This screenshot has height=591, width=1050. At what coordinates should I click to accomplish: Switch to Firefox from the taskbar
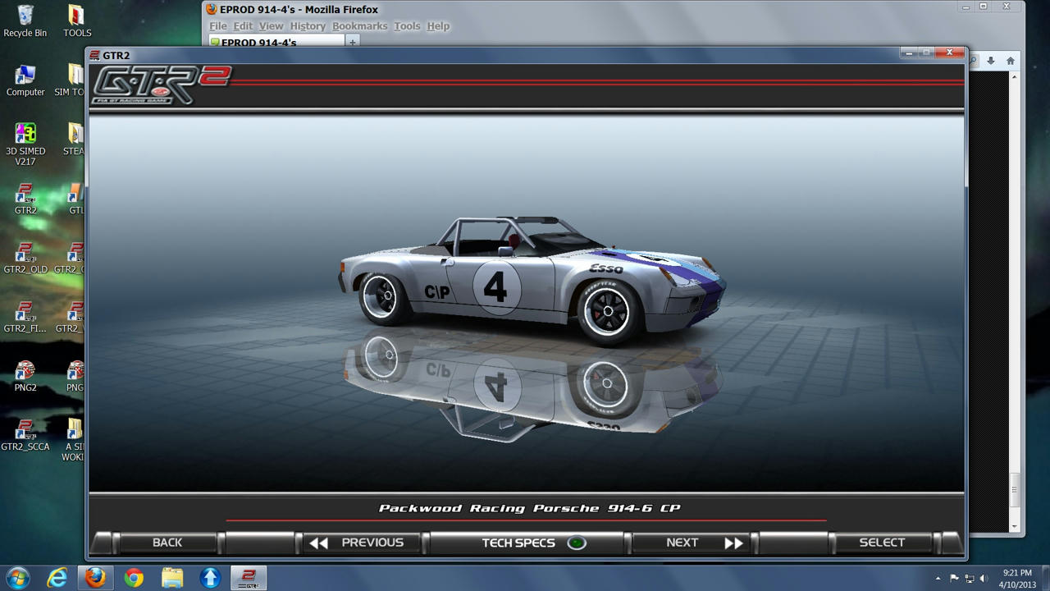pyautogui.click(x=96, y=577)
